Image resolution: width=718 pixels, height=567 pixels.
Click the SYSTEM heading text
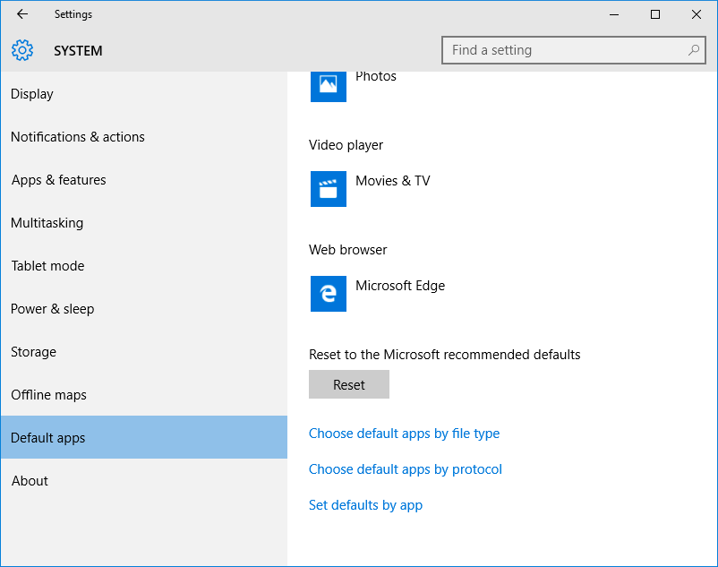tap(78, 50)
